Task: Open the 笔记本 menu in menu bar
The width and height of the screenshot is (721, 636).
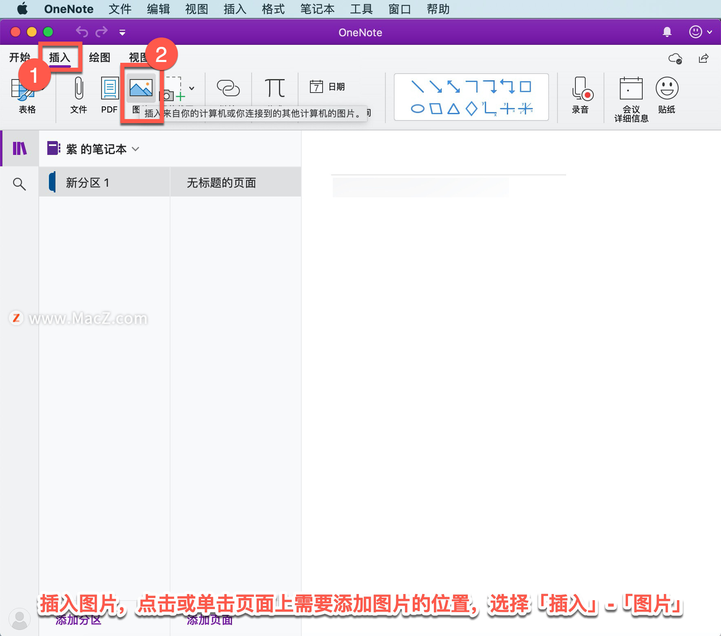Action: (x=317, y=9)
